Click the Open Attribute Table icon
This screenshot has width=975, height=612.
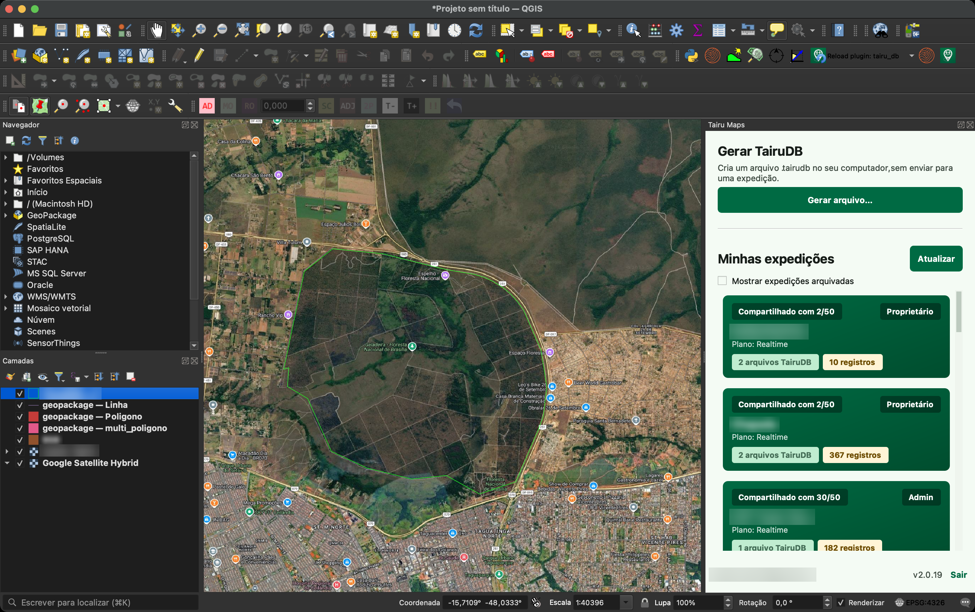pyautogui.click(x=719, y=30)
